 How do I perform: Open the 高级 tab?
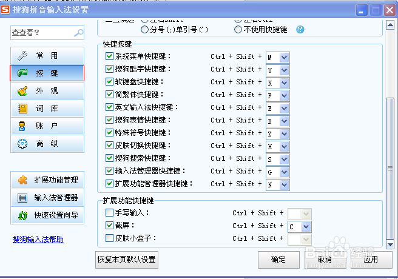(x=47, y=144)
